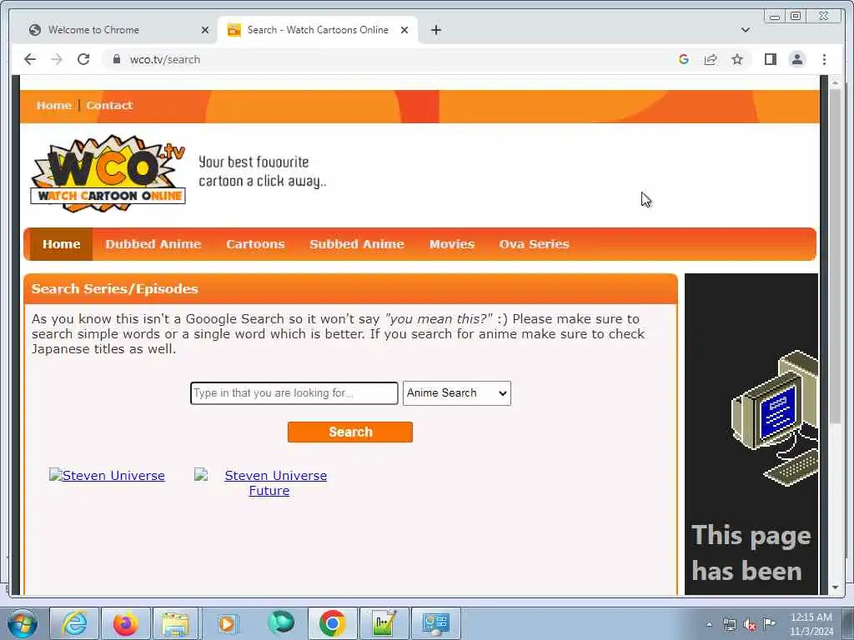Share this page using share icon
The width and height of the screenshot is (854, 640).
[x=711, y=59]
